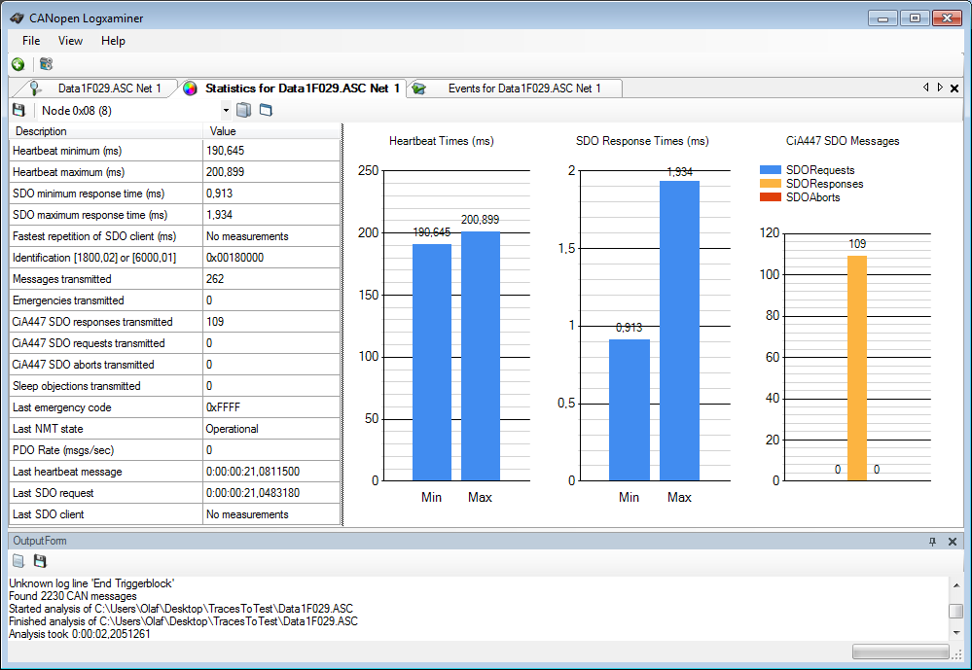This screenshot has width=972, height=670.
Task: Click the output log scrollbar down arrow
Action: pos(956,632)
